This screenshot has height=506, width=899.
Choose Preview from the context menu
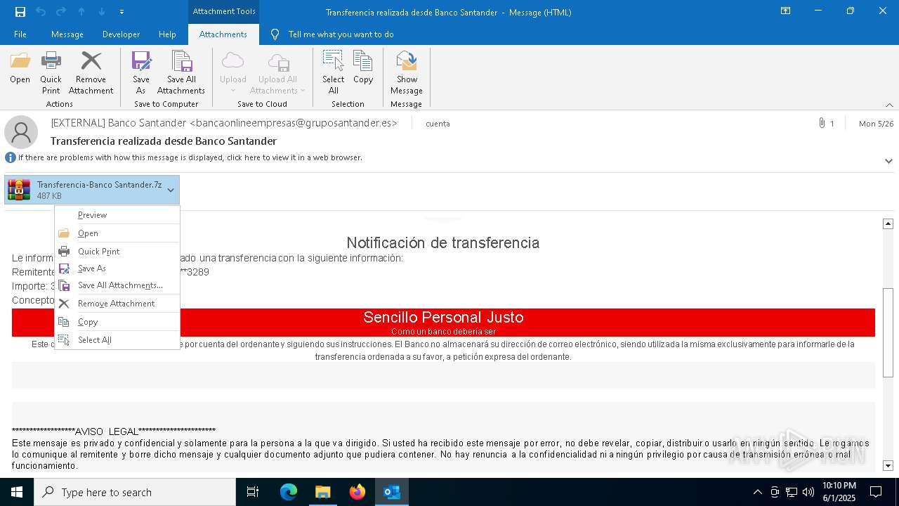click(117, 215)
